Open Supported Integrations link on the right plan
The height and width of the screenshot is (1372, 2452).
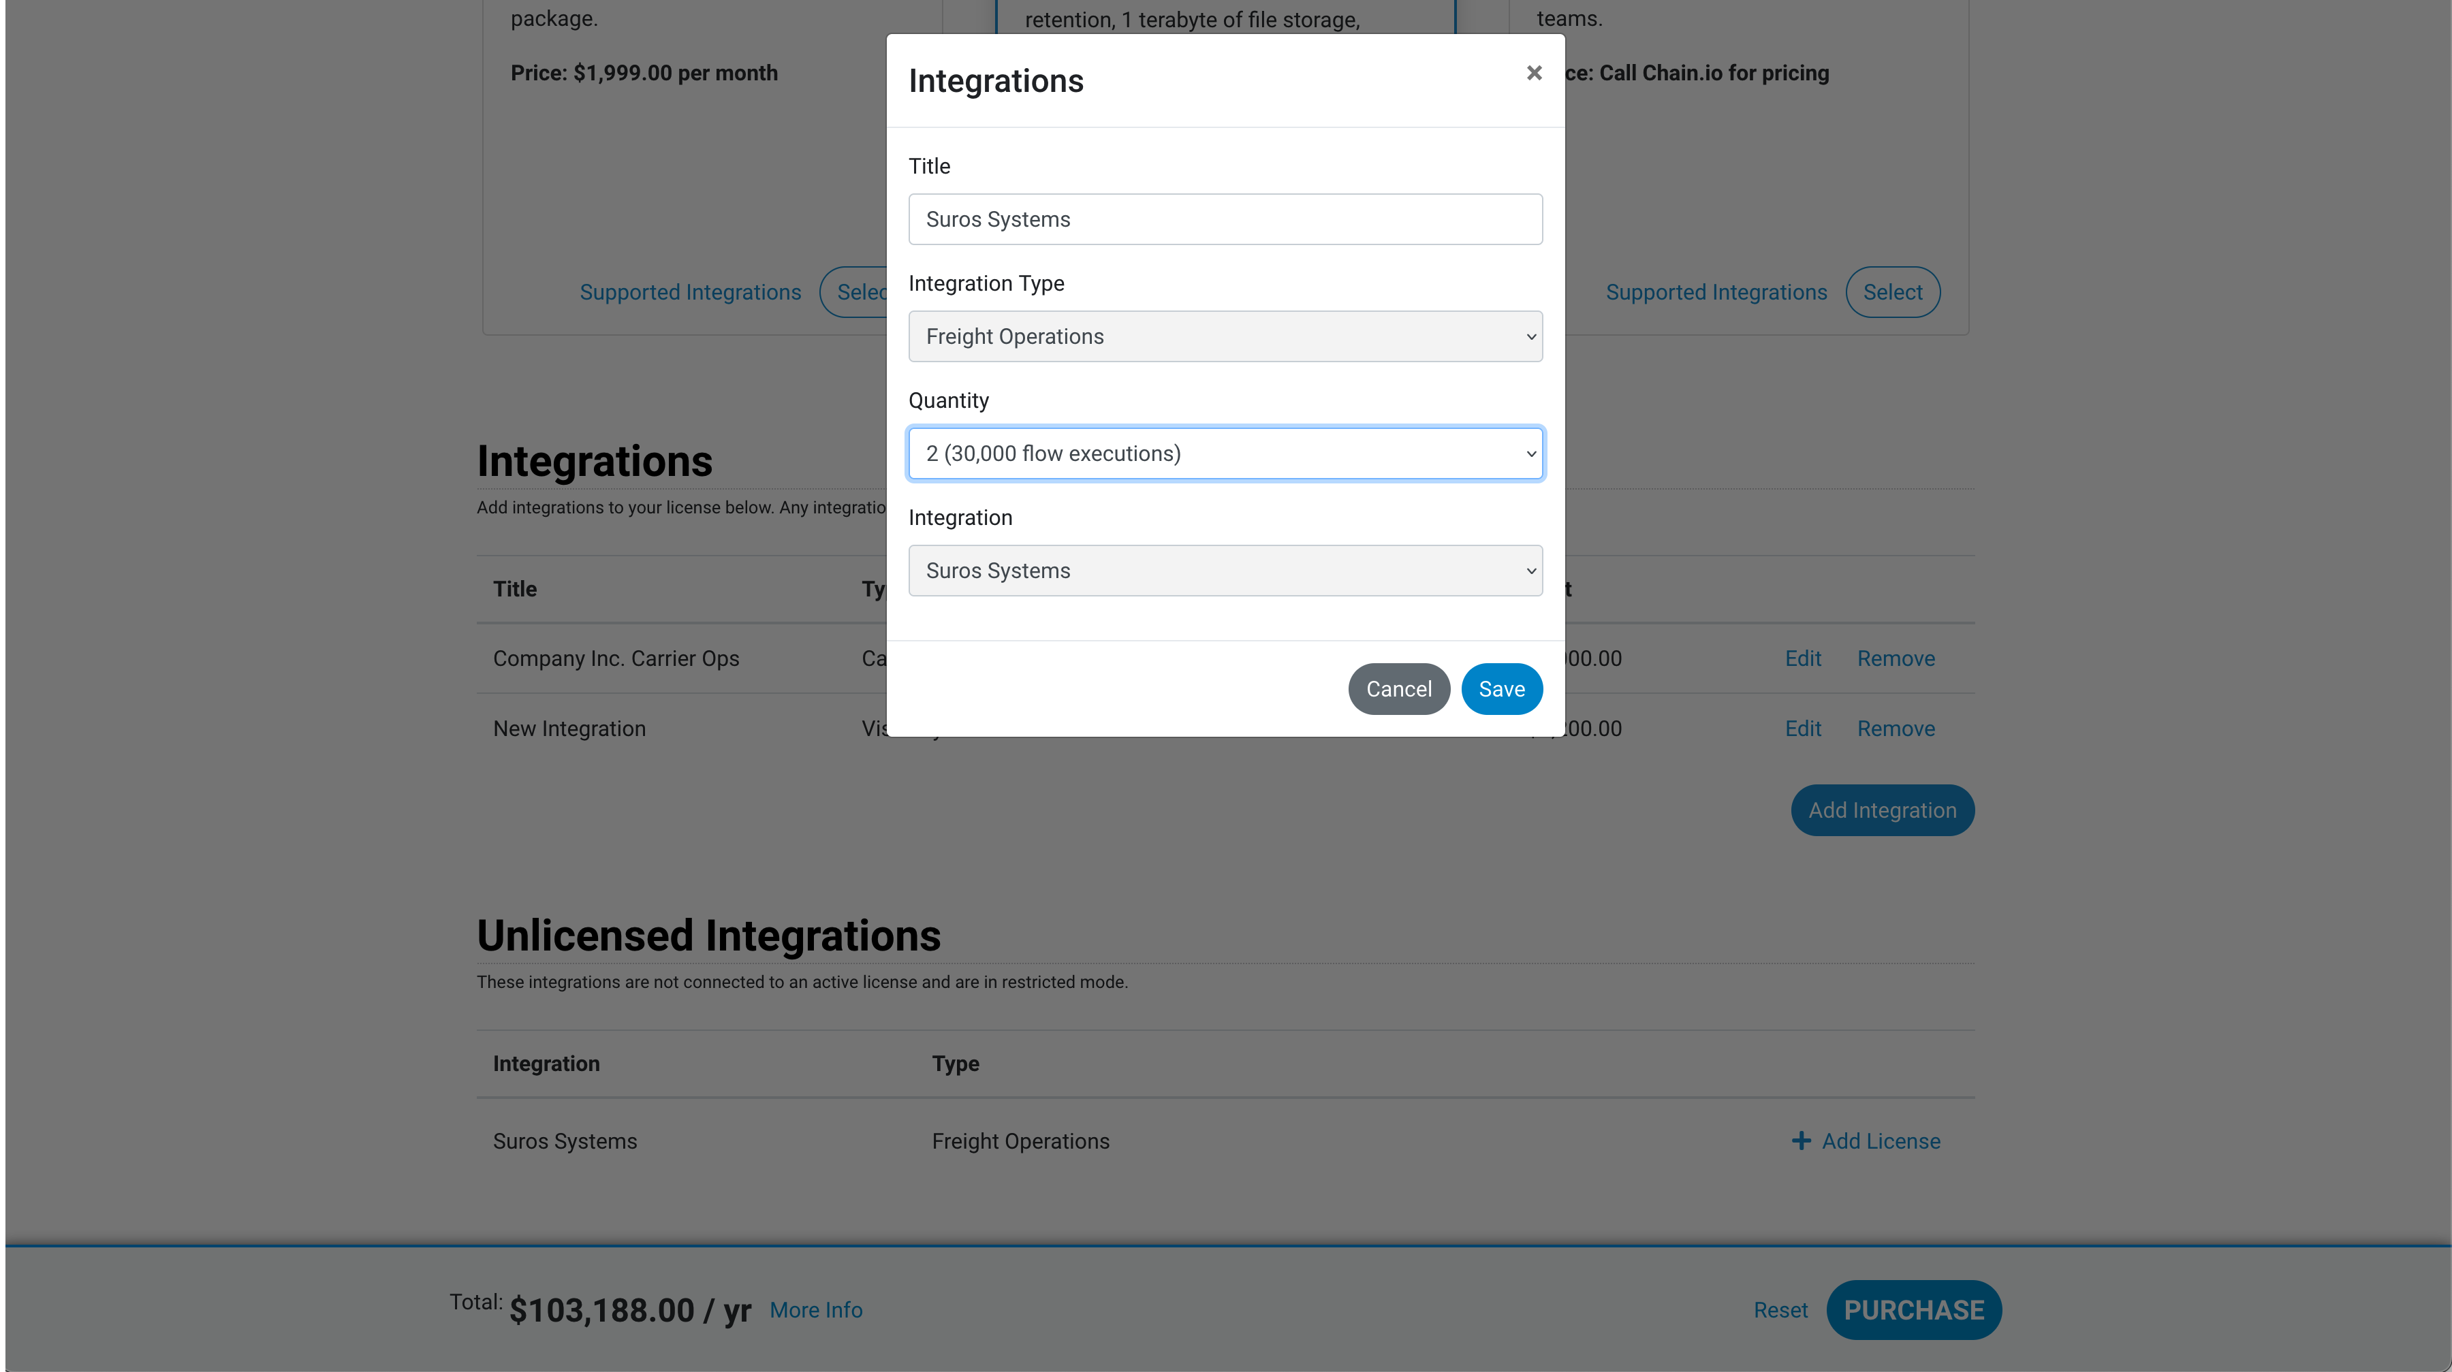[1716, 292]
